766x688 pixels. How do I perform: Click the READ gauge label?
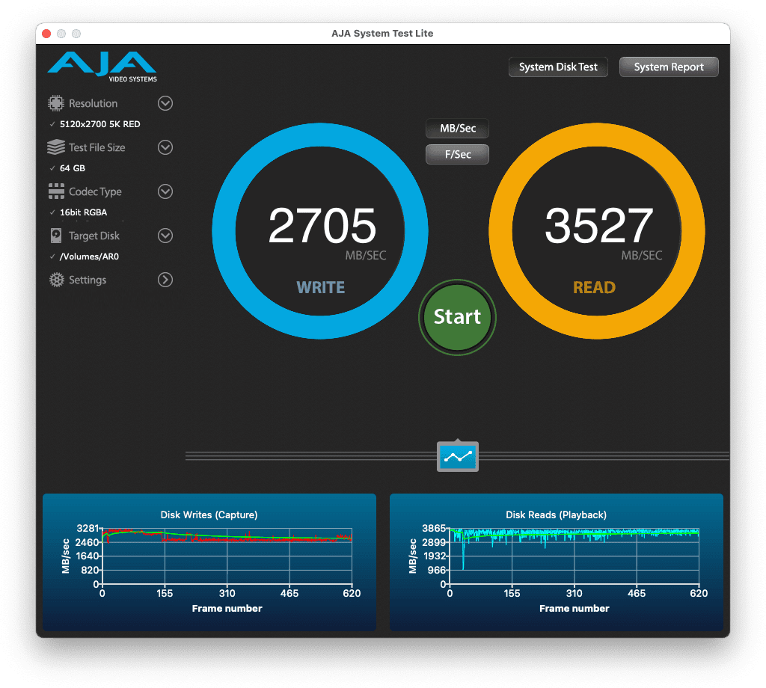594,287
